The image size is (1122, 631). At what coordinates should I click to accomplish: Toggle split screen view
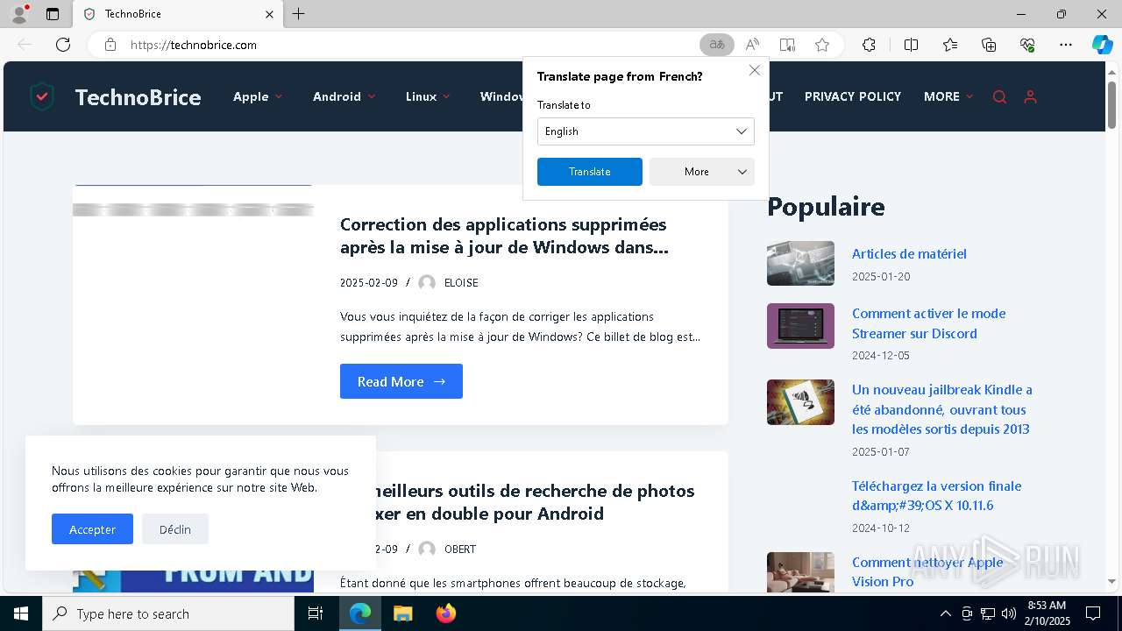click(x=911, y=45)
